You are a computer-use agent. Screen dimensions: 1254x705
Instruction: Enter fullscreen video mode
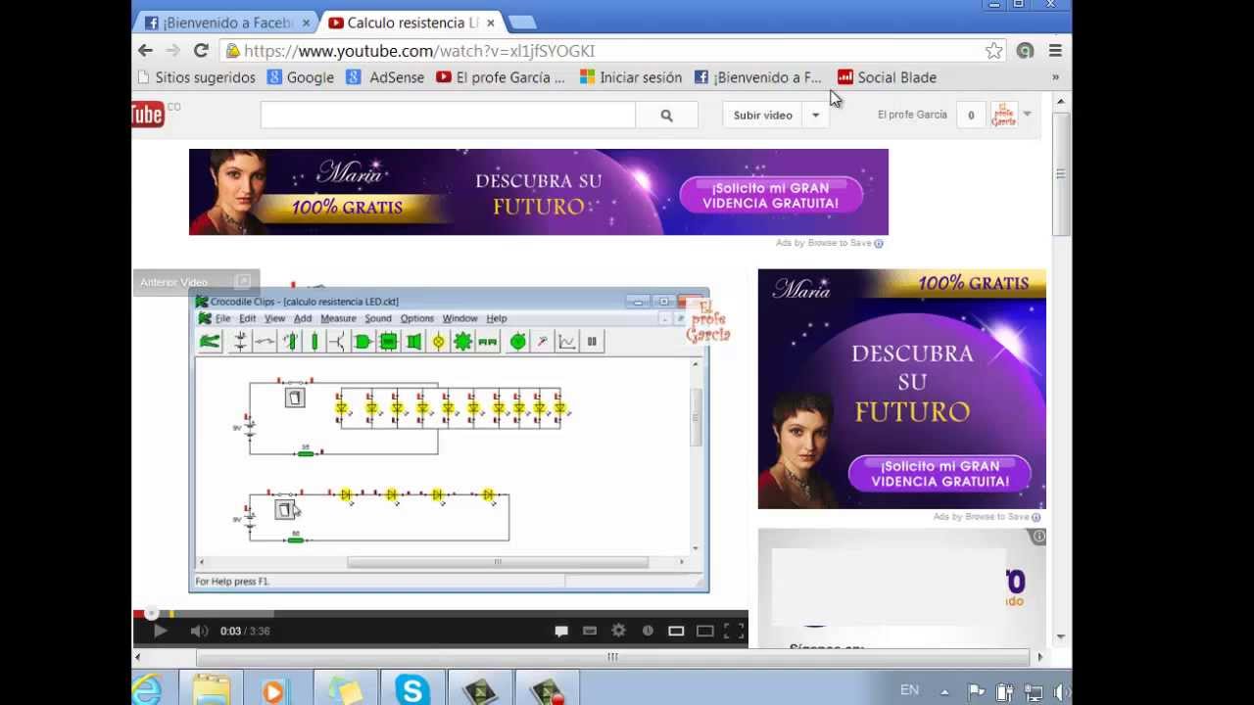734,631
